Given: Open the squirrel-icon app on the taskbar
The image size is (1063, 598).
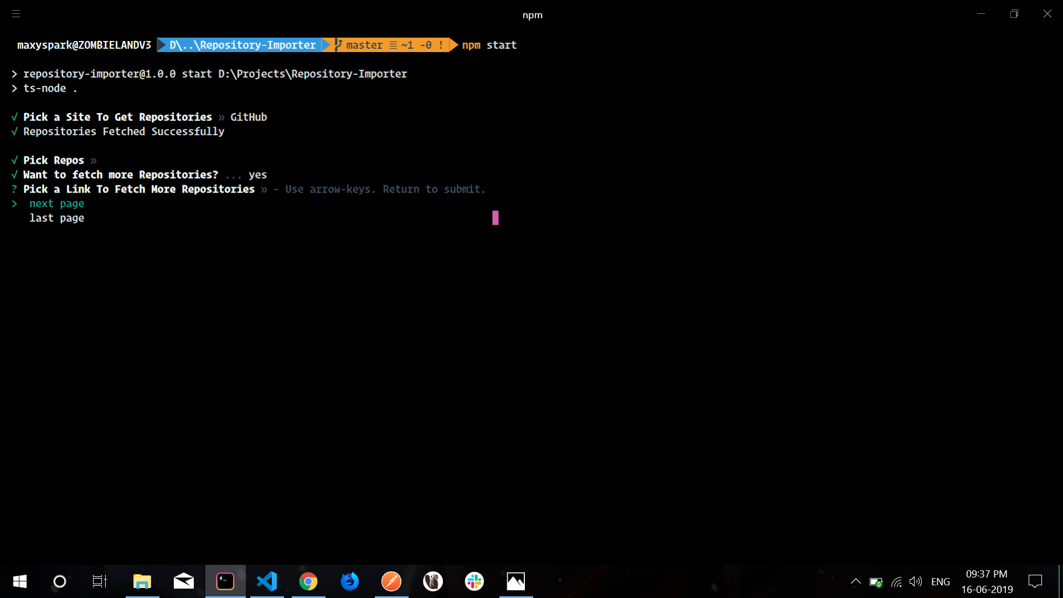Looking at the screenshot, I should 433,581.
